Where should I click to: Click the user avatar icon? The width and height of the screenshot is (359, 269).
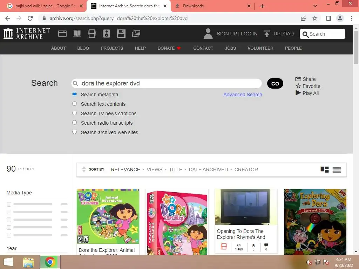point(208,34)
